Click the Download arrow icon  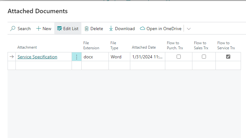(x=111, y=29)
